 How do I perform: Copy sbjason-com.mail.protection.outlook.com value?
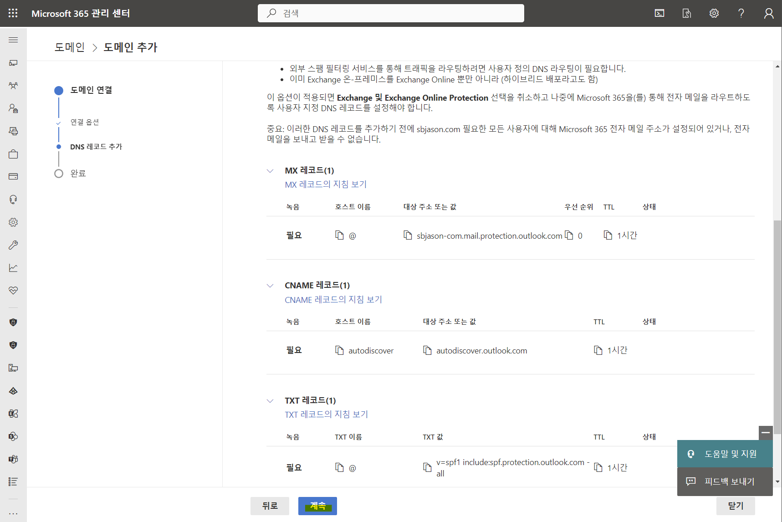(x=408, y=235)
